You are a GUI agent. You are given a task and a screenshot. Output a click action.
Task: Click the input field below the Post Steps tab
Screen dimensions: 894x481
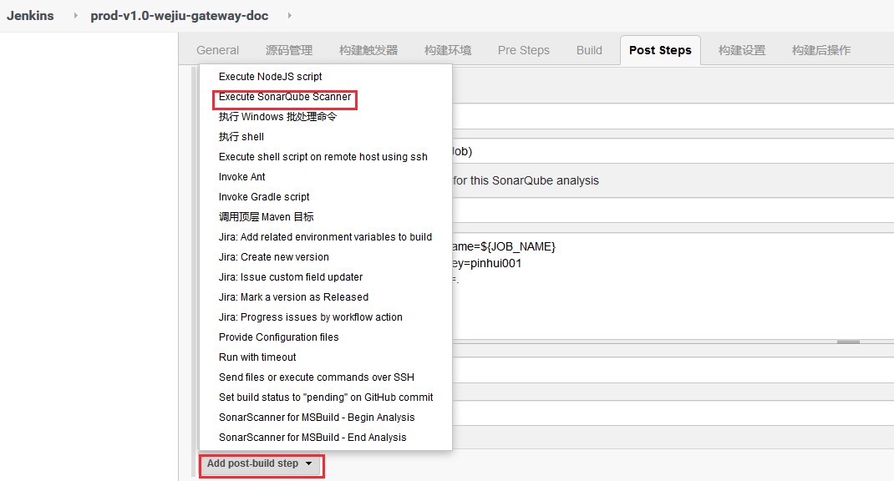pyautogui.click(x=673, y=116)
